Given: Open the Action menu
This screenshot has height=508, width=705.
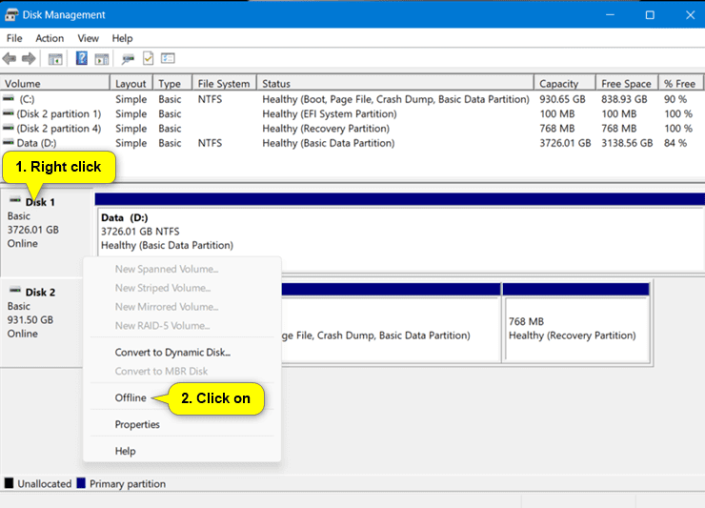Looking at the screenshot, I should [50, 38].
